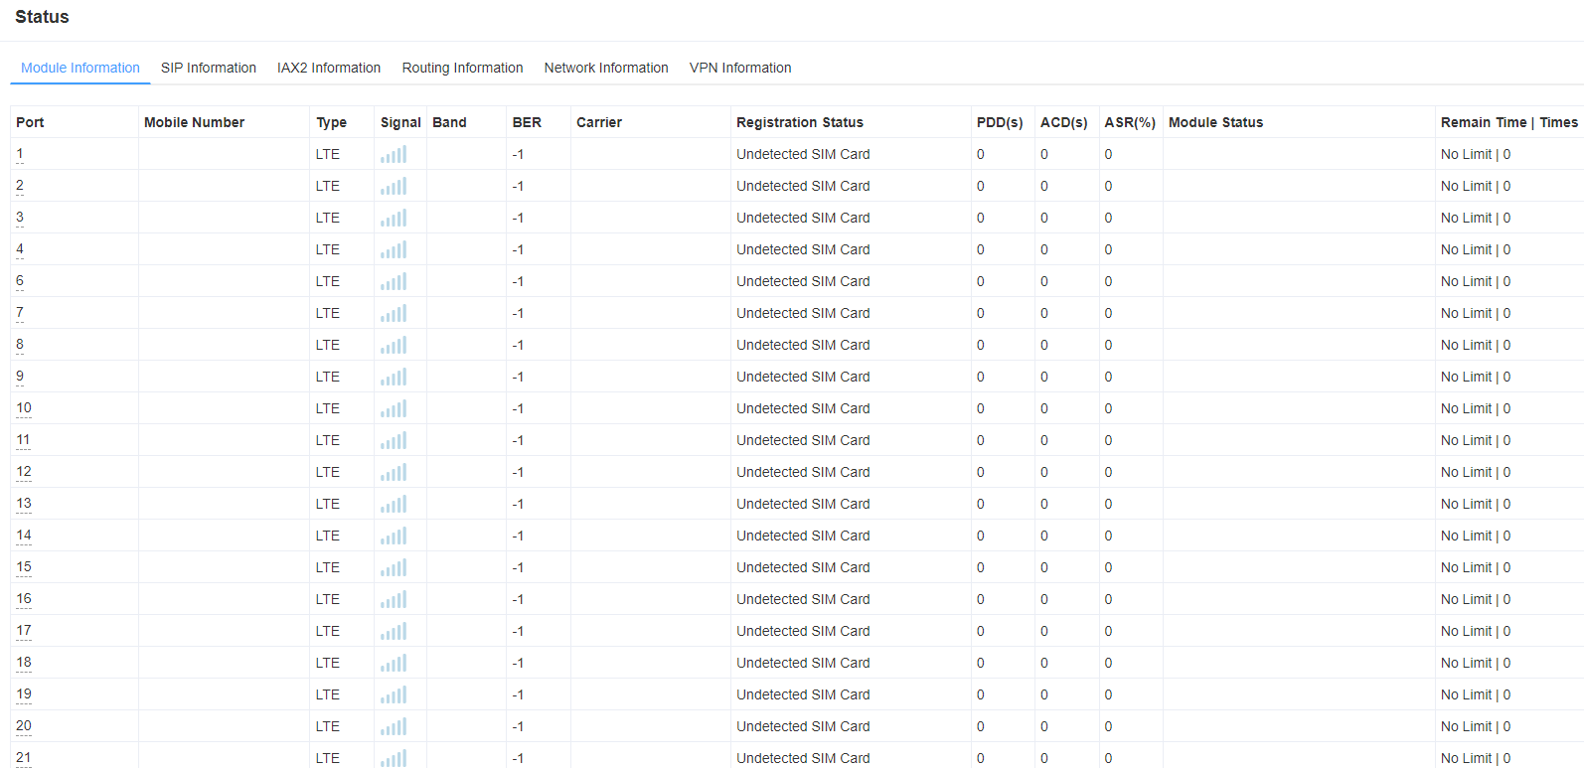The image size is (1584, 768).
Task: Click signal bars icon in port 13 row
Action: [x=394, y=504]
